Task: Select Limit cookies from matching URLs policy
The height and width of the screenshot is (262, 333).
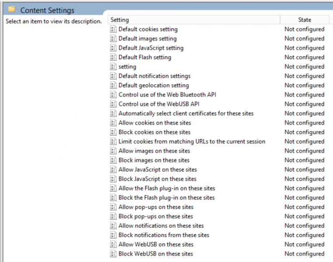Action: point(192,141)
